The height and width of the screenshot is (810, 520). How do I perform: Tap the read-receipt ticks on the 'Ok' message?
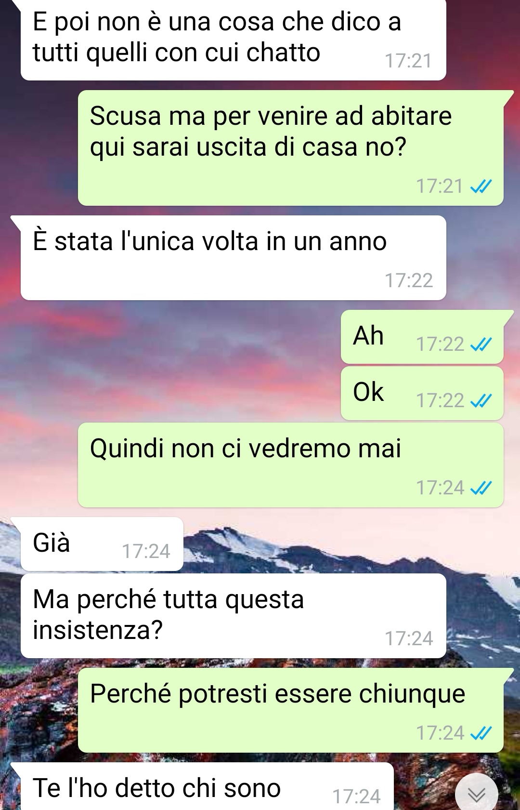[x=481, y=401]
